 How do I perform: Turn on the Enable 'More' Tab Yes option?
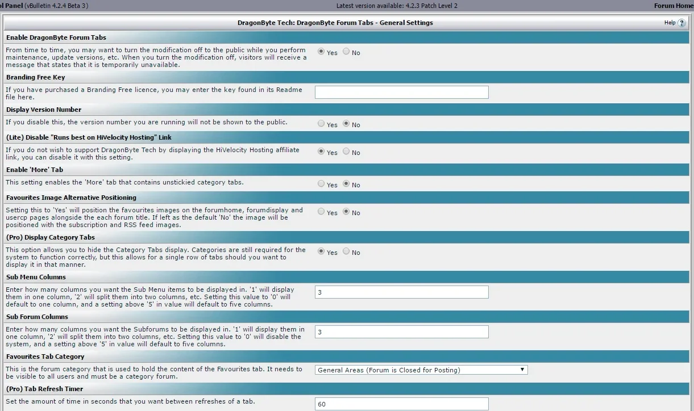321,184
